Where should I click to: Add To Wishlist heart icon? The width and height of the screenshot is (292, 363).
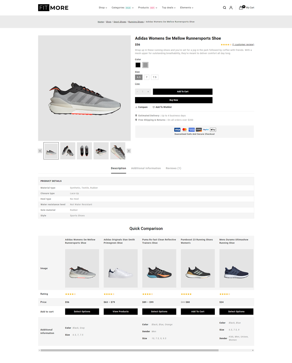coord(154,107)
